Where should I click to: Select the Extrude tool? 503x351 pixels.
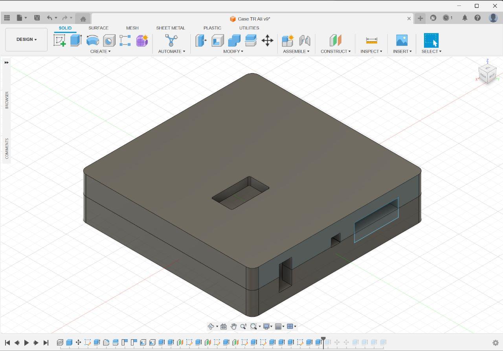[76, 40]
